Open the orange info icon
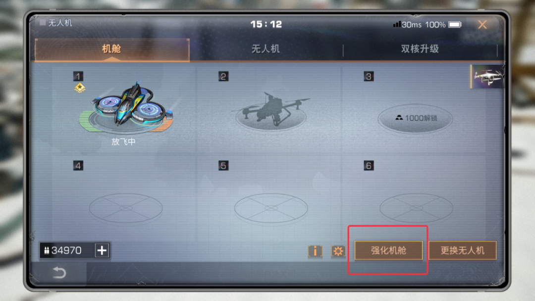This screenshot has width=535, height=301. [x=315, y=251]
